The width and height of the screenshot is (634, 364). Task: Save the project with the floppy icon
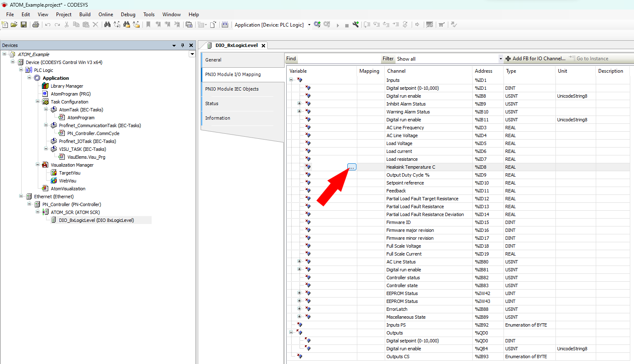(x=24, y=25)
